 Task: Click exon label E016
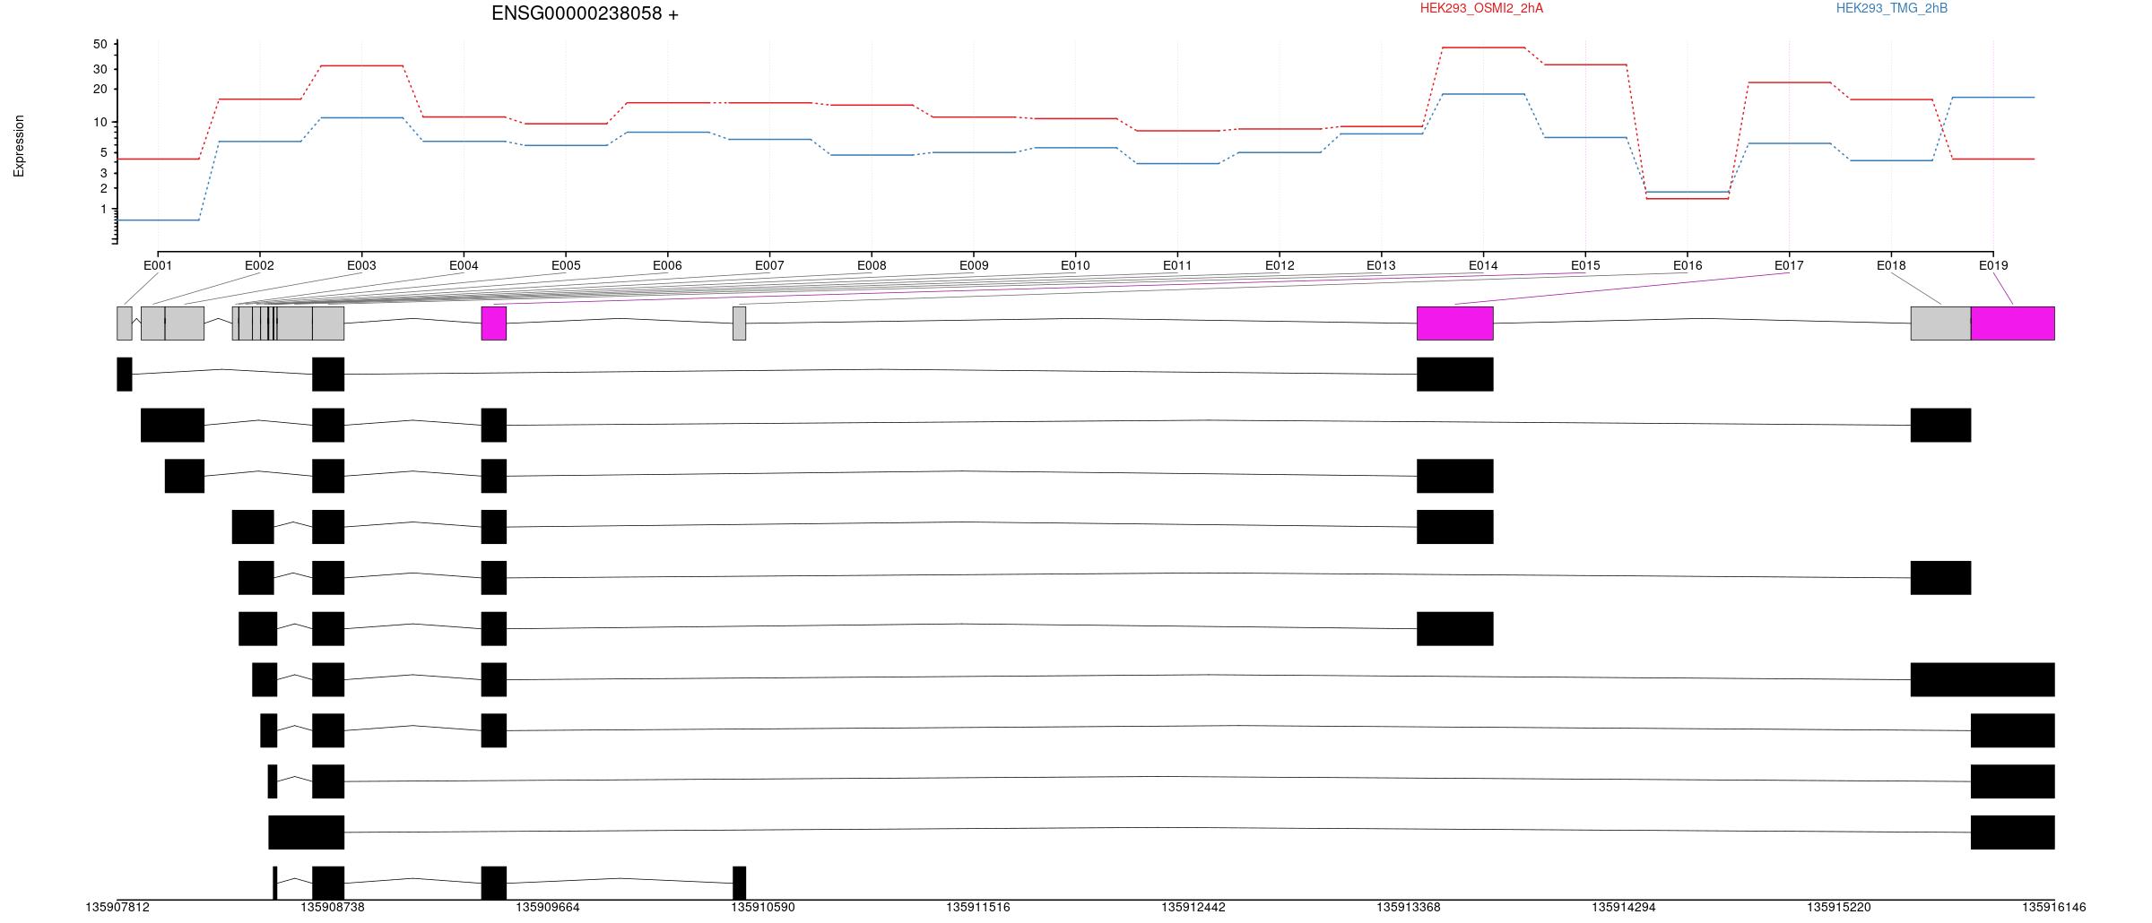[x=1688, y=265]
